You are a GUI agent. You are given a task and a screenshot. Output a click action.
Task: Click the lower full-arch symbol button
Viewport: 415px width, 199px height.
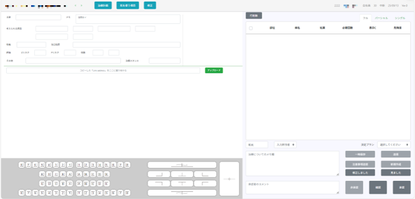(182, 193)
